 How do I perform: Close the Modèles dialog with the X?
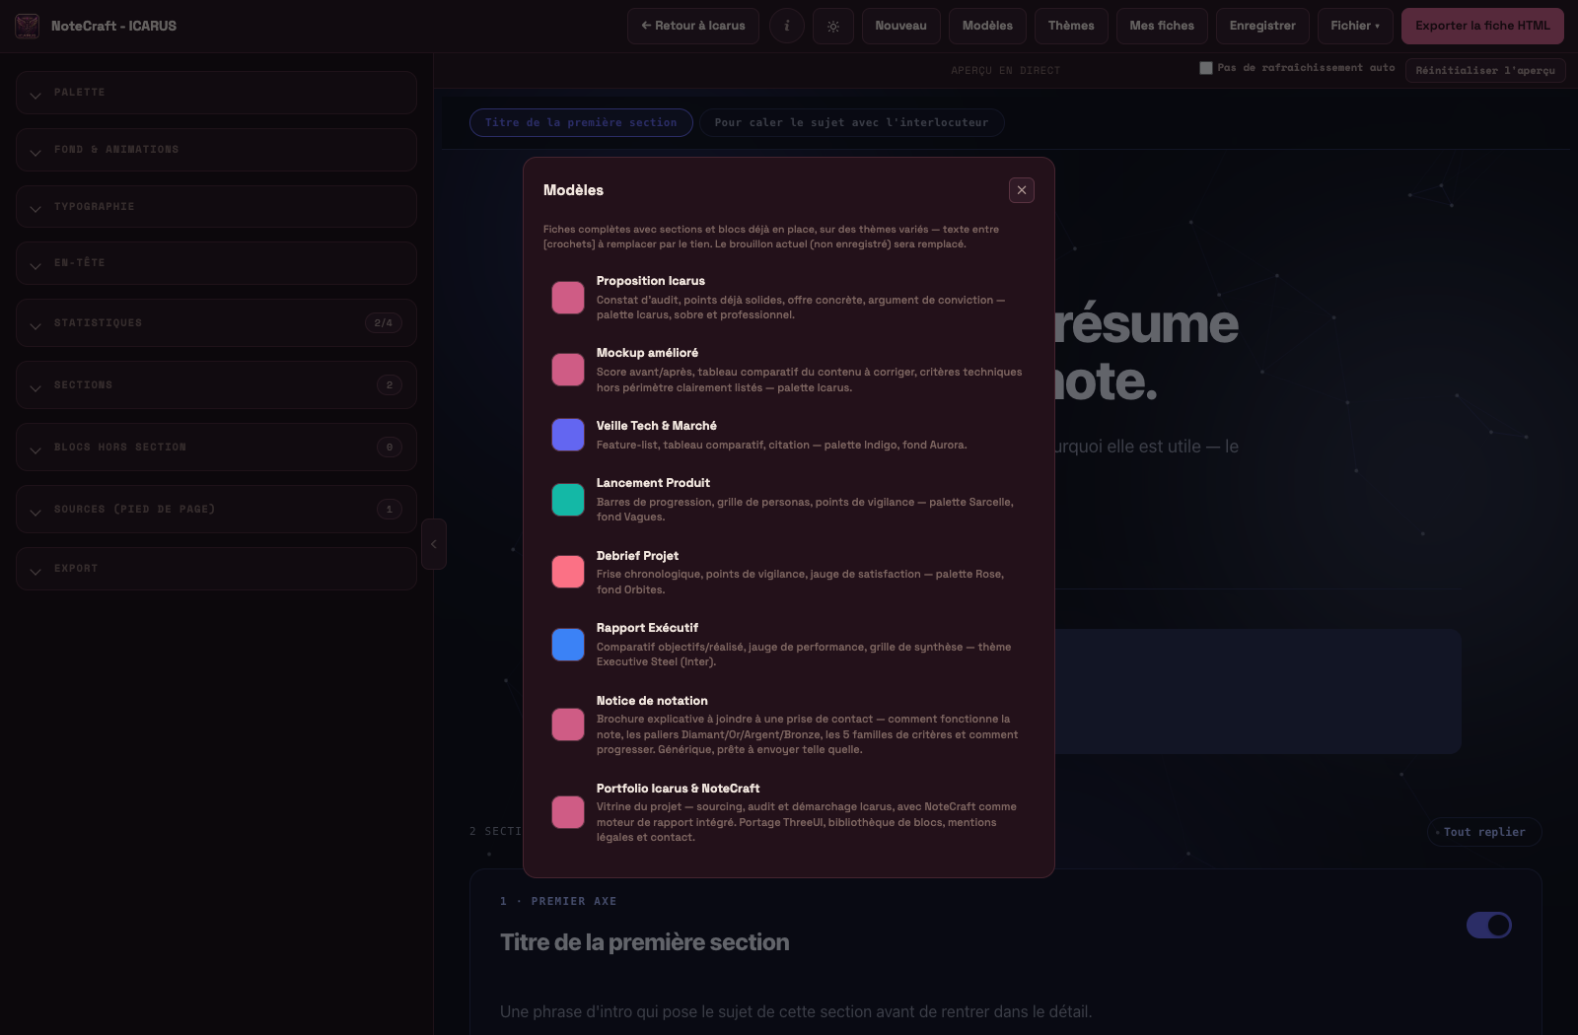[1022, 190]
